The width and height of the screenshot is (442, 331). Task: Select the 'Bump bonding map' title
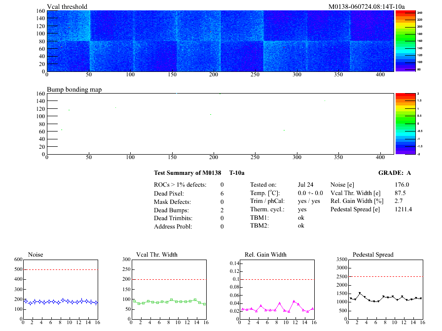tap(74, 90)
